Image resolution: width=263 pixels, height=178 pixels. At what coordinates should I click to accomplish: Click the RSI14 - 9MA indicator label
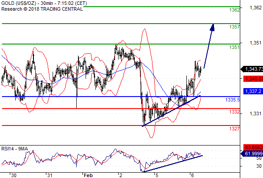(15, 149)
